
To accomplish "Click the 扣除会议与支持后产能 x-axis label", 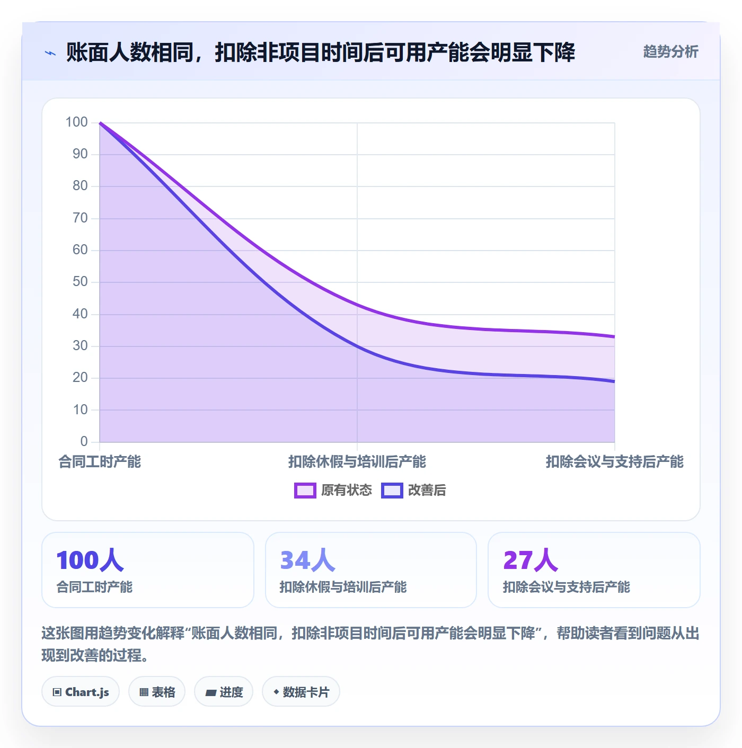I will [x=615, y=461].
